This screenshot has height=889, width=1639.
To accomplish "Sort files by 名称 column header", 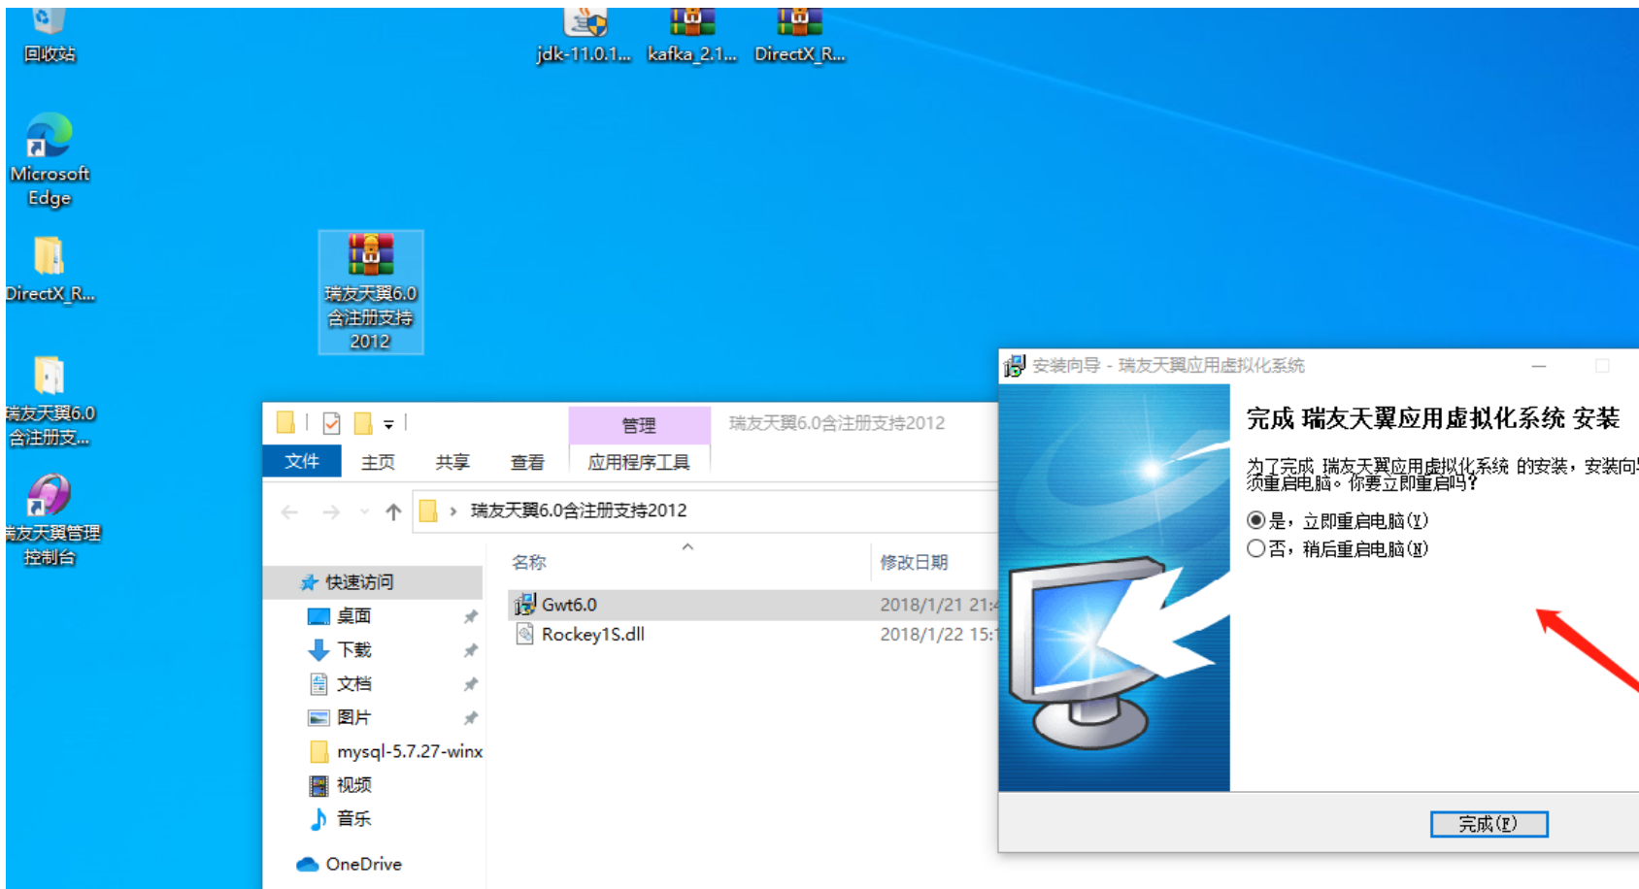I will (529, 562).
